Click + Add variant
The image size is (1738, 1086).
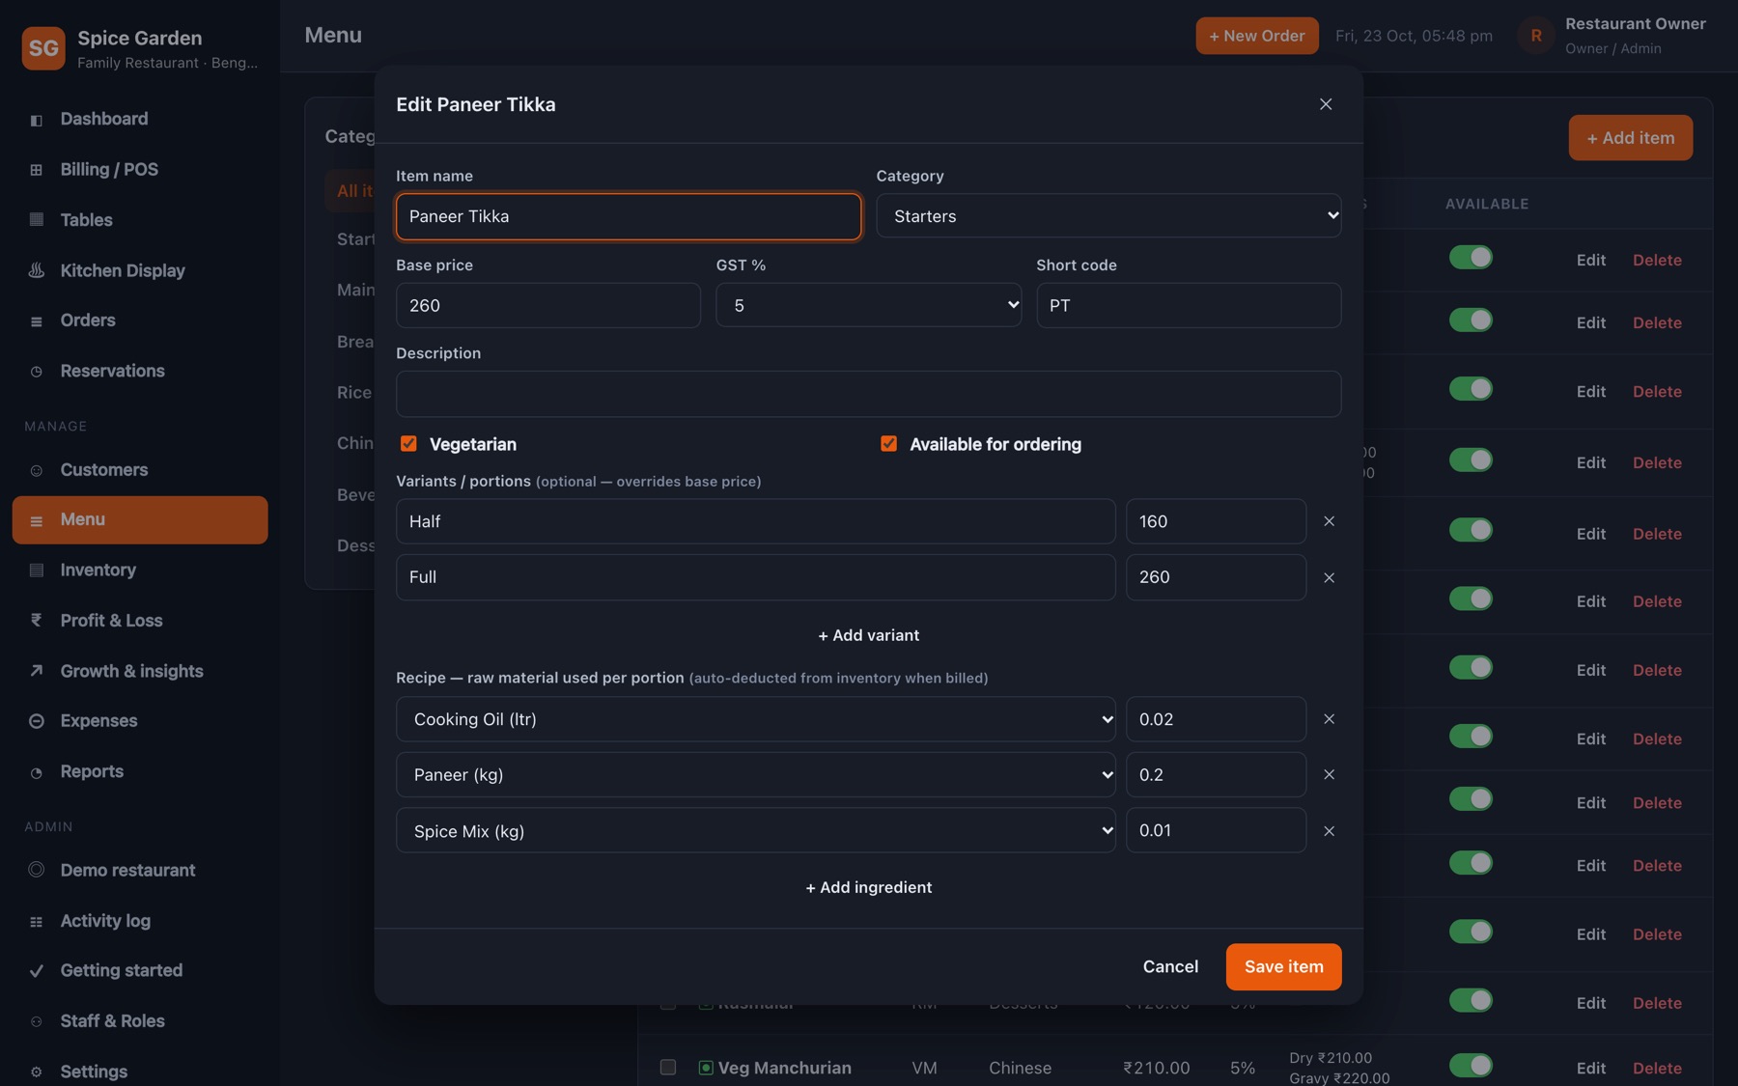point(868,635)
